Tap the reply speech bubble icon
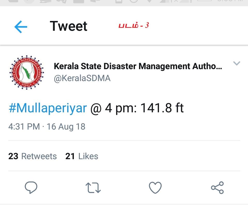 (x=31, y=188)
